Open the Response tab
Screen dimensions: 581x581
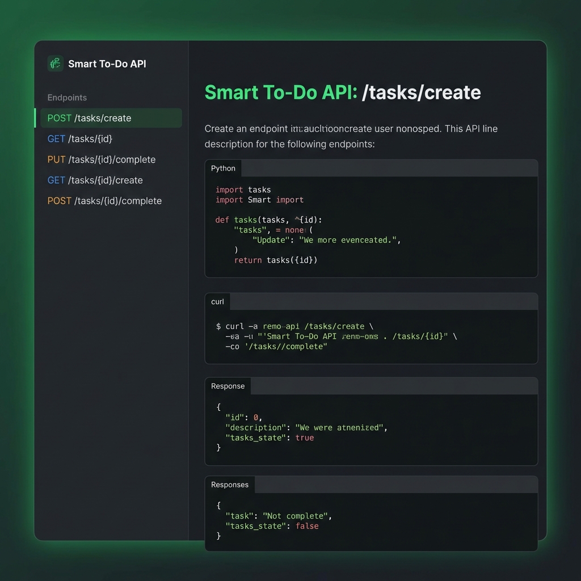[x=228, y=386]
